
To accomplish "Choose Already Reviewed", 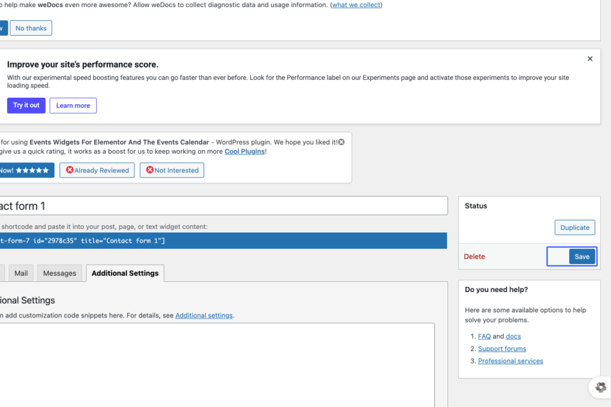I will point(97,170).
